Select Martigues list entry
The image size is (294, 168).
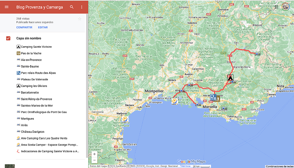click(27, 118)
